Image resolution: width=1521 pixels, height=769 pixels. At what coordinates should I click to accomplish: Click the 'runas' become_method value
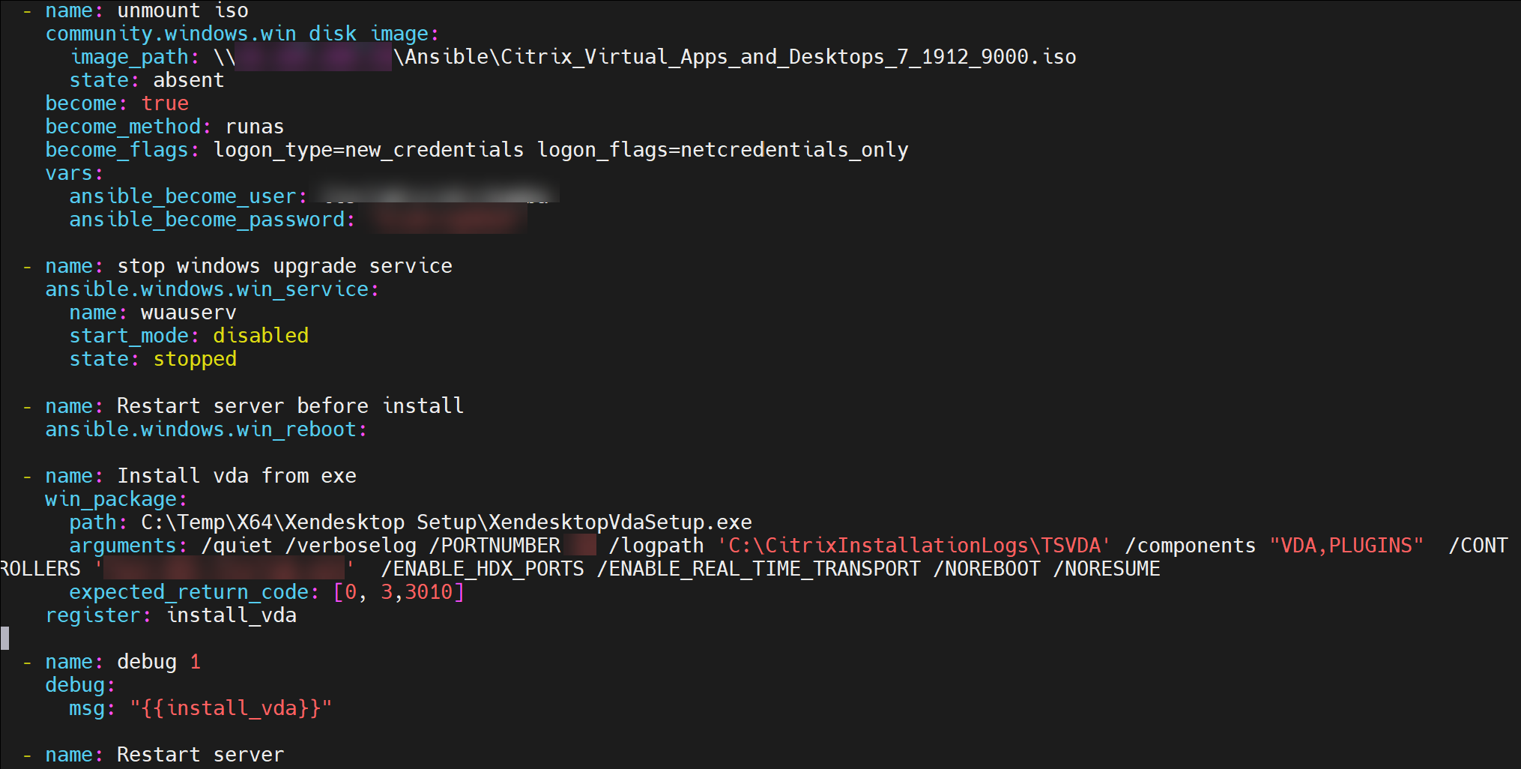tap(255, 127)
